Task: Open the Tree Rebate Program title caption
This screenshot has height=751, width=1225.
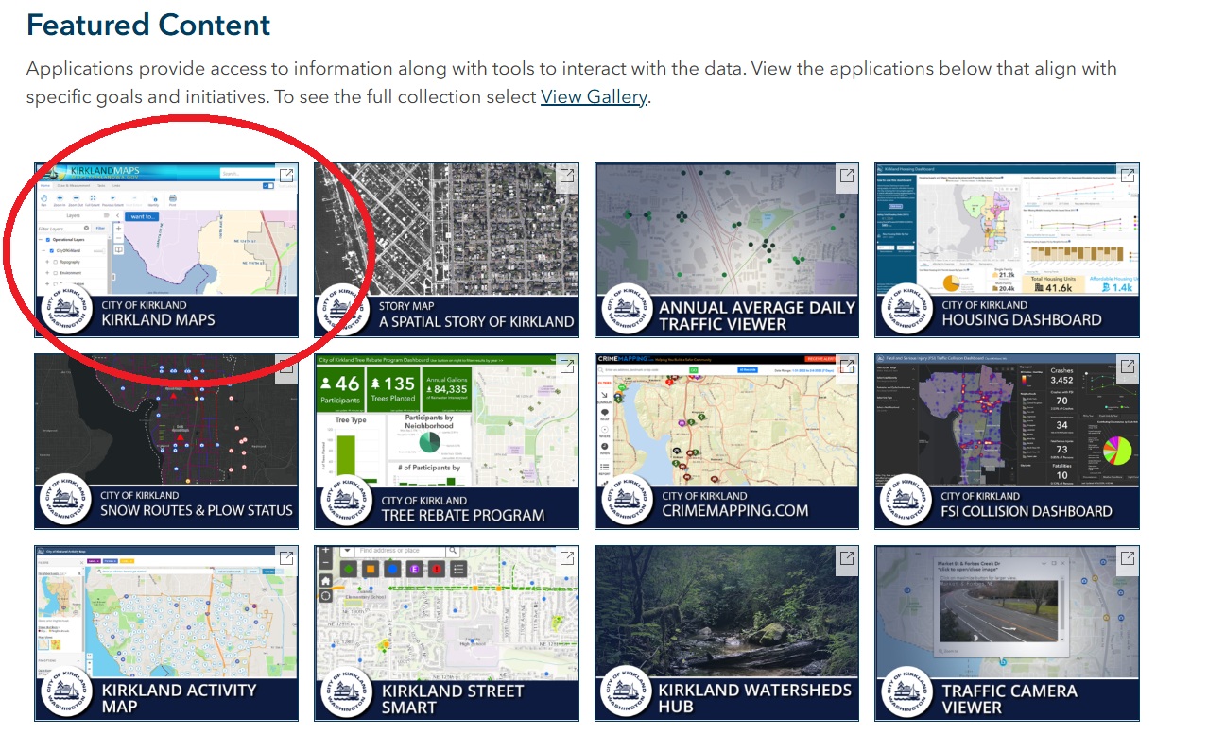Action: (462, 515)
